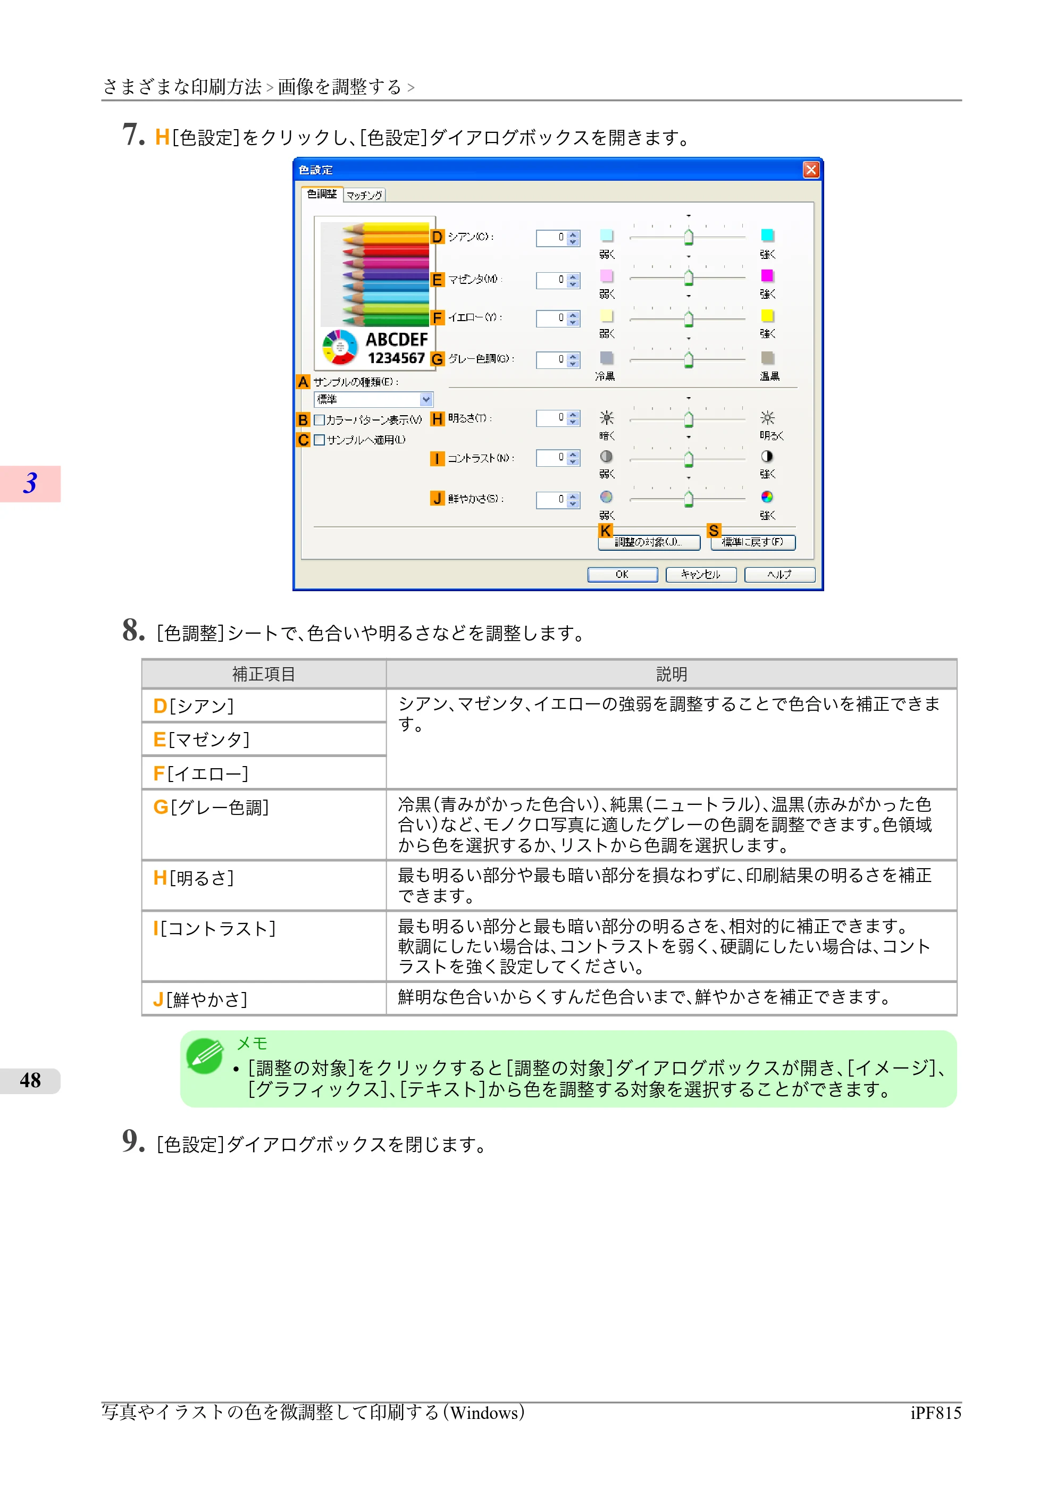Screen dimensions: 1064x1504
Task: Click the グレー色調 value spinner arrows
Action: click(573, 359)
